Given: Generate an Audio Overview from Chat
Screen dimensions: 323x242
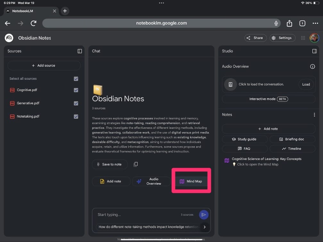Looking at the screenshot, I should [151, 181].
